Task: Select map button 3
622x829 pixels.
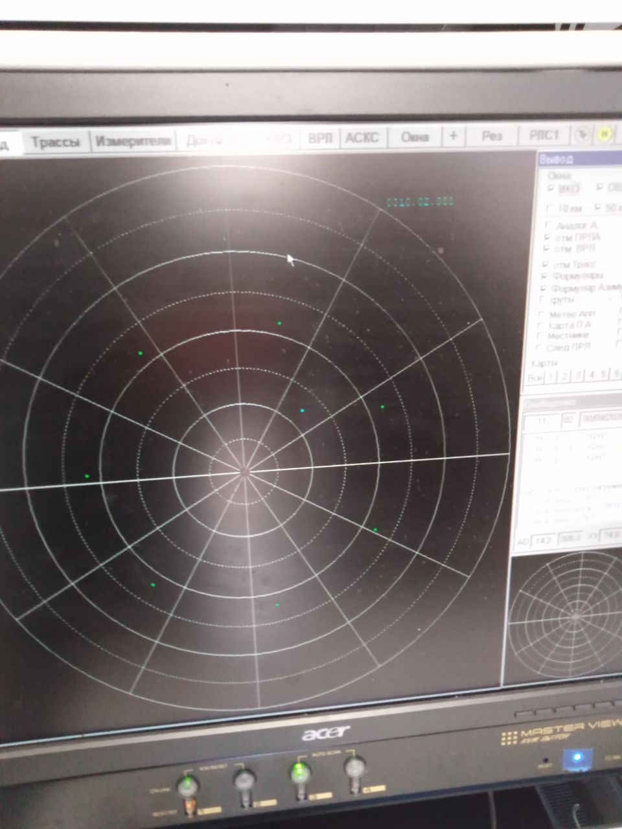Action: (579, 375)
